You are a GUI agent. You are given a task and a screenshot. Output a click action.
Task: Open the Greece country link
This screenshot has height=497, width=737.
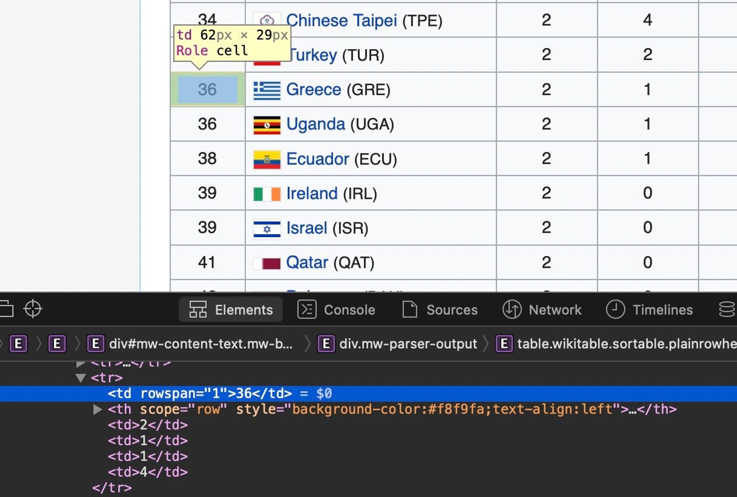click(313, 90)
